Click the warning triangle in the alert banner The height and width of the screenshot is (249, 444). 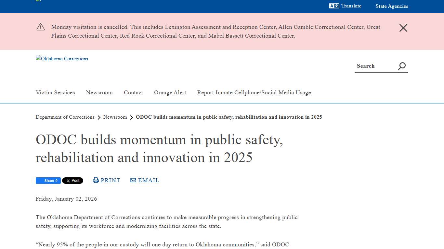coord(40,27)
